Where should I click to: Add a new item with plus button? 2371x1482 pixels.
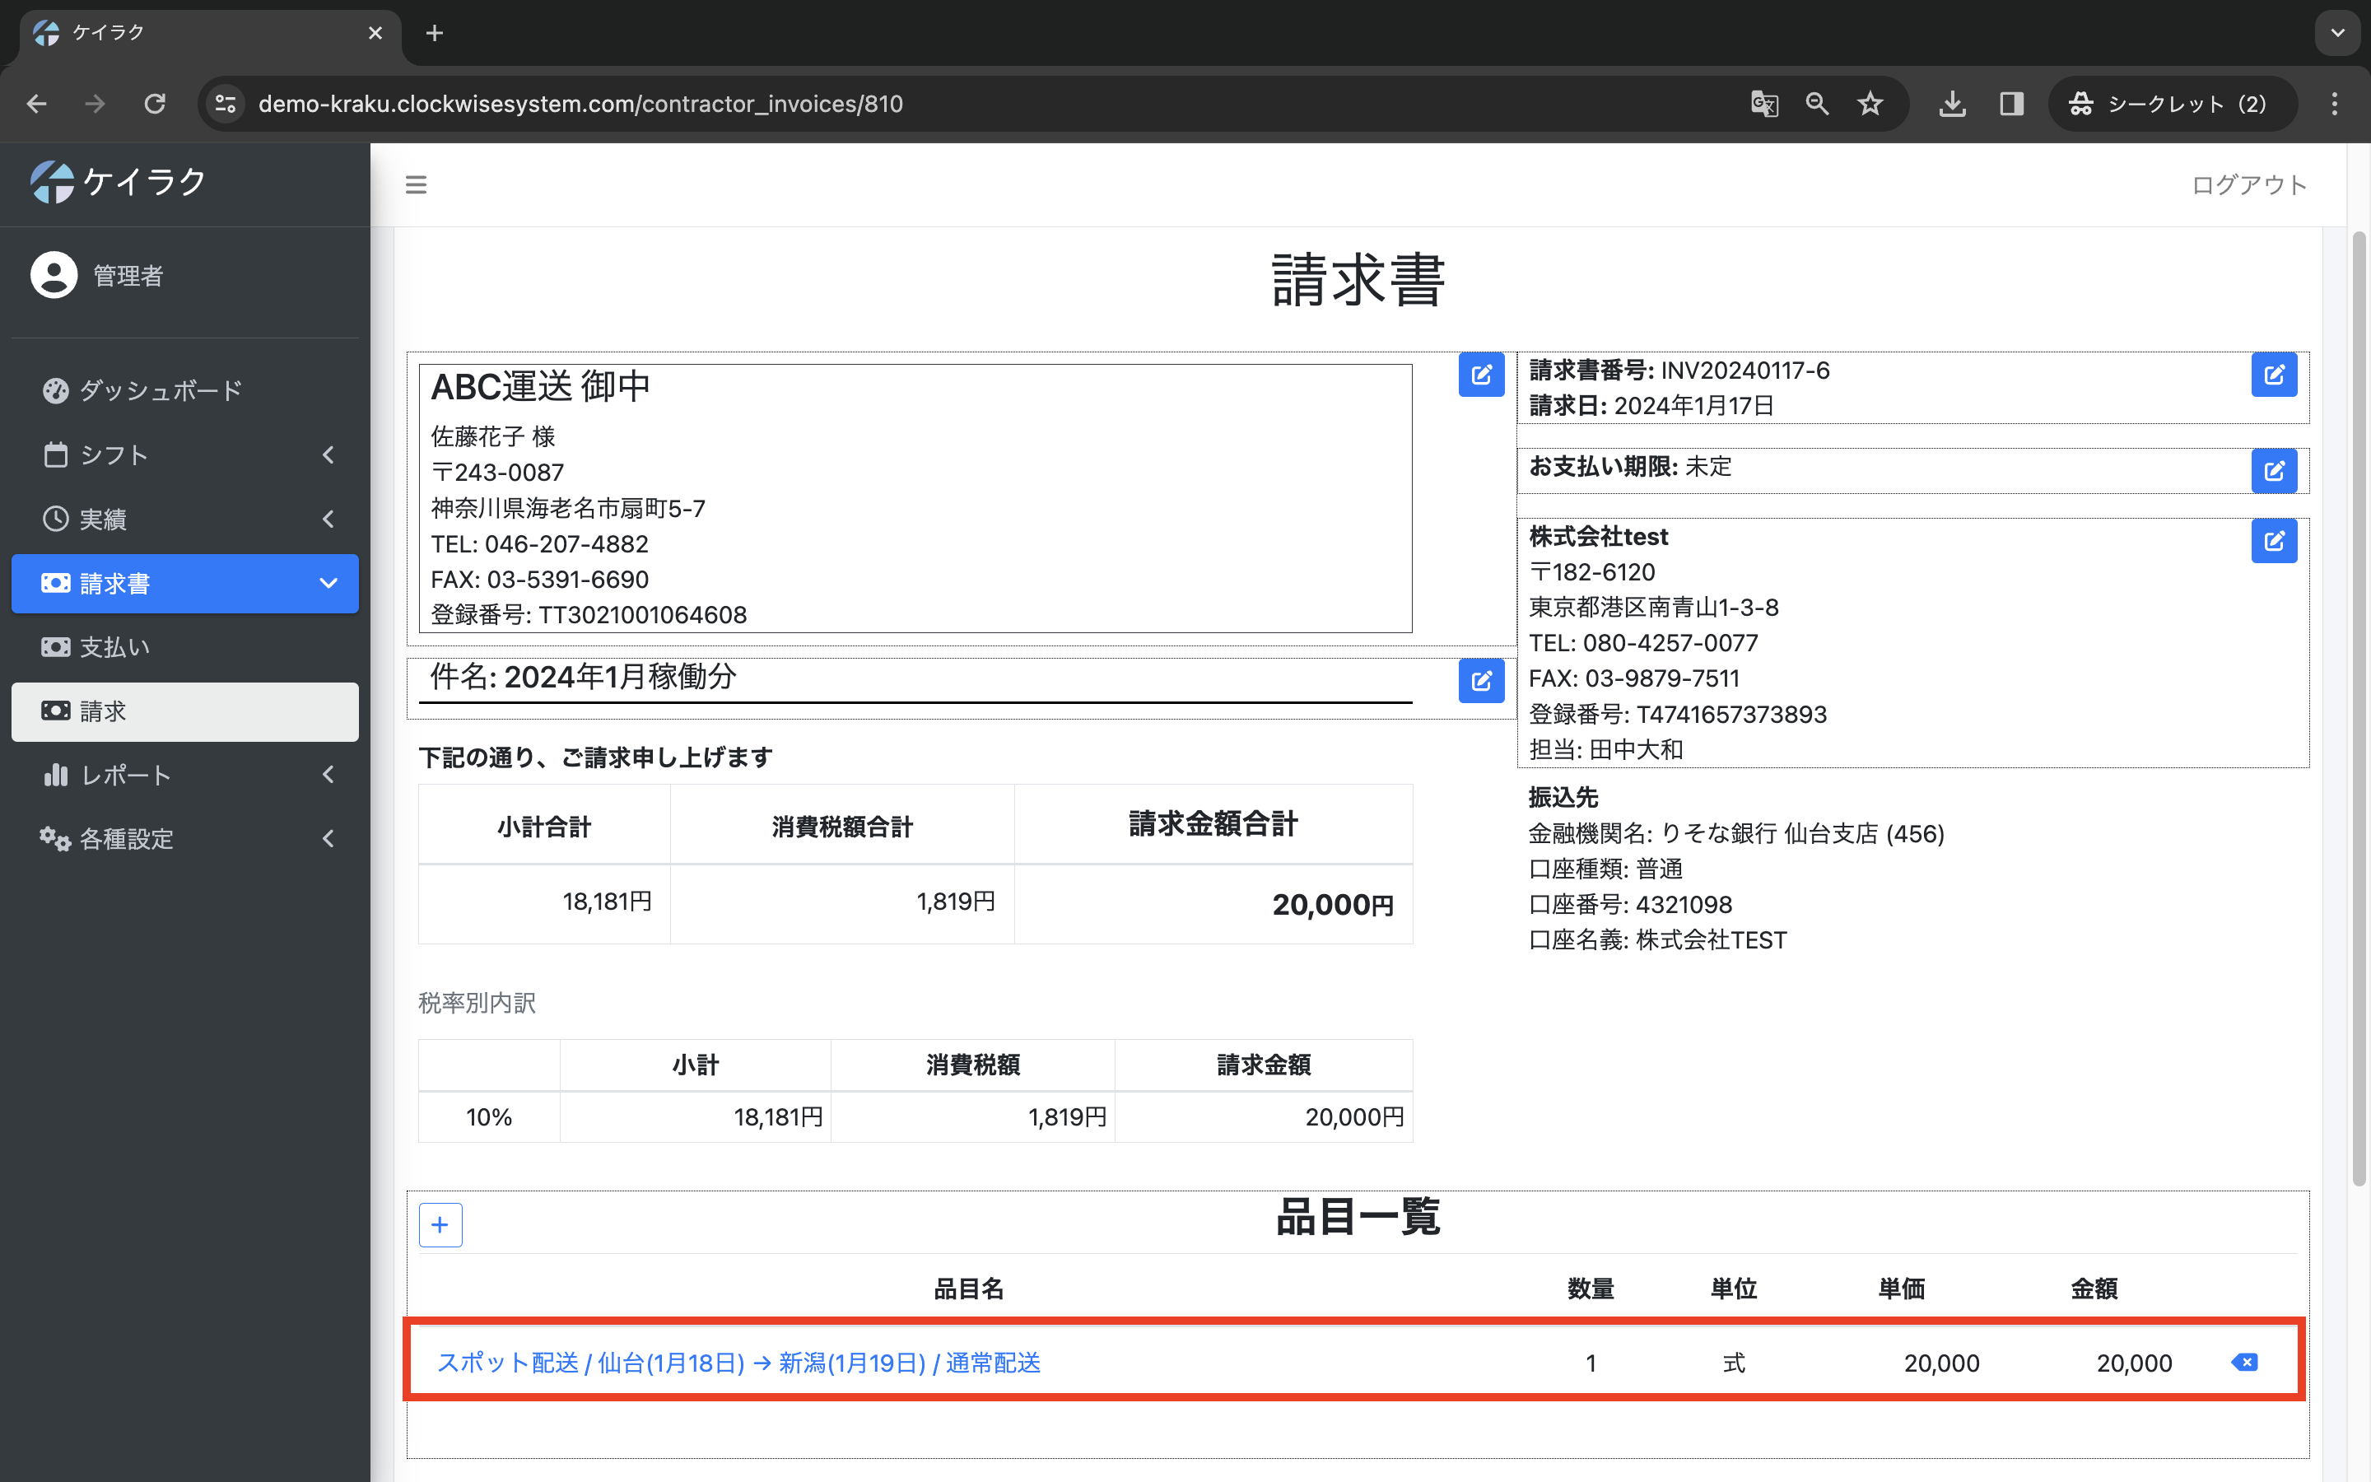[x=440, y=1225]
